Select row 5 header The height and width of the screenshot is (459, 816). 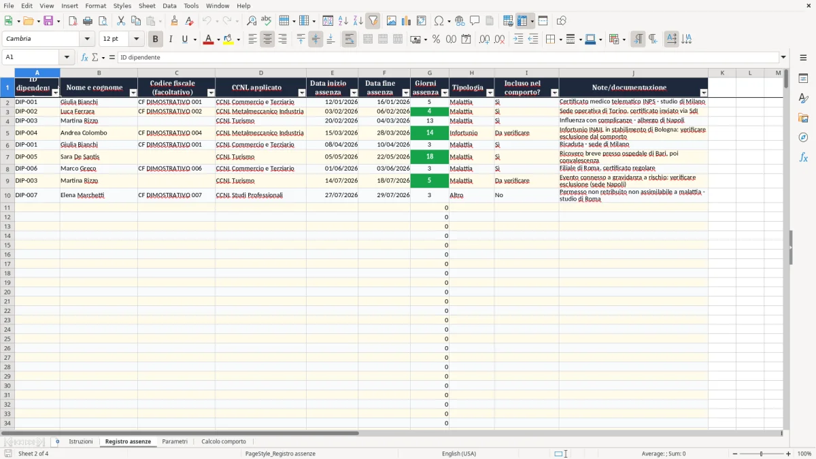tap(7, 133)
